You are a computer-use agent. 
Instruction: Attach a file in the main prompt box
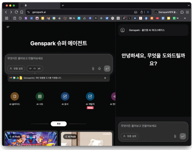93,69
